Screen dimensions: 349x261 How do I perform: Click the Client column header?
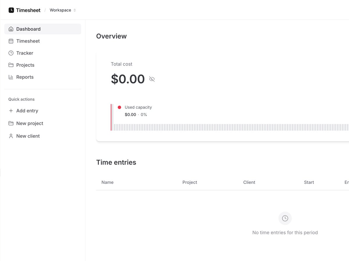249,182
